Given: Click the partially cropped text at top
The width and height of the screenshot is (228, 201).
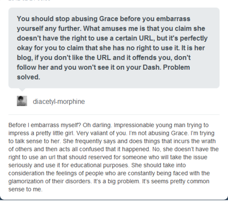Looking at the screenshot, I should pyautogui.click(x=29, y=0).
